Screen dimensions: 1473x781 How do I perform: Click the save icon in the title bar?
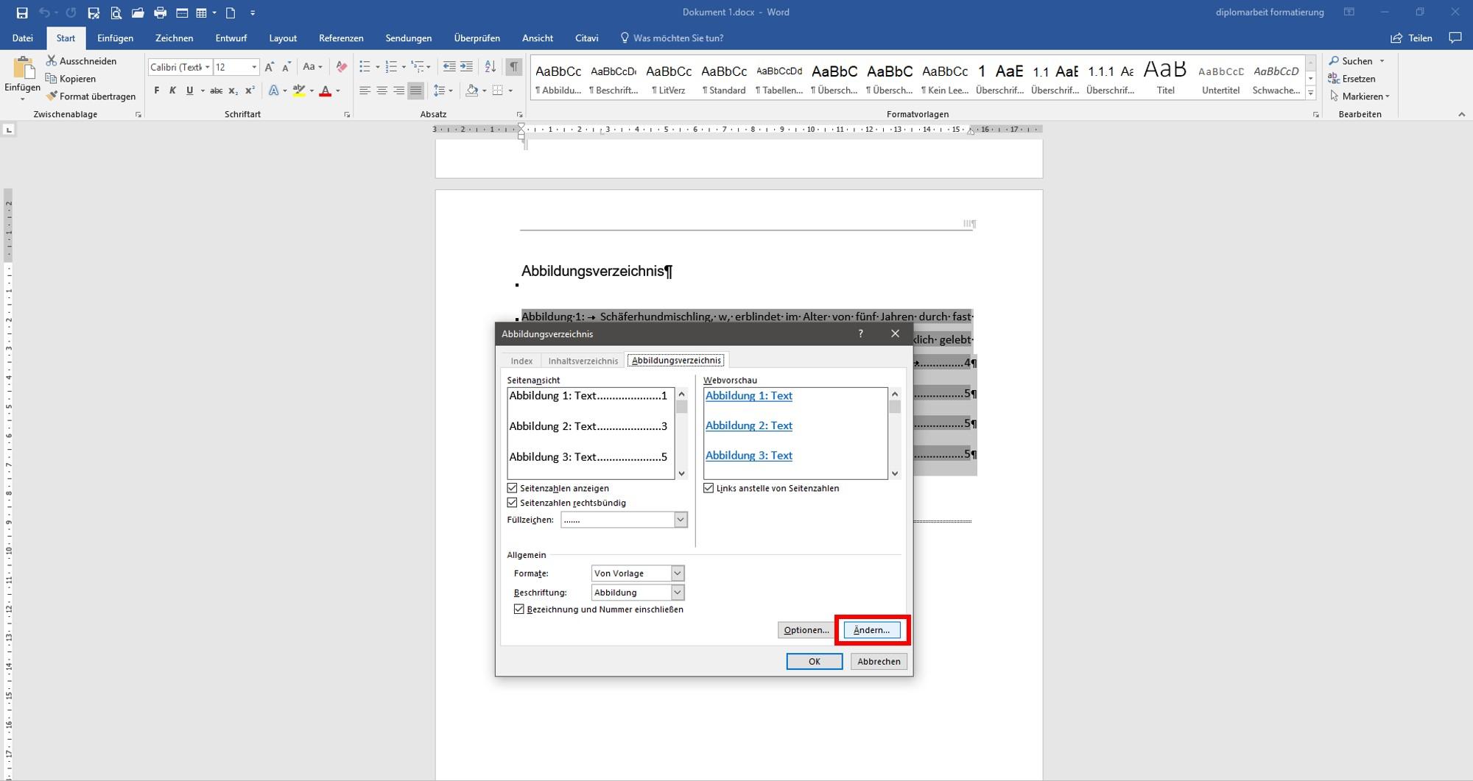pos(22,13)
